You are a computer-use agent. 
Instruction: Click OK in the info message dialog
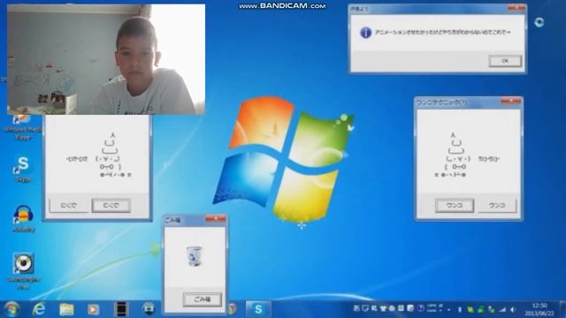[505, 61]
